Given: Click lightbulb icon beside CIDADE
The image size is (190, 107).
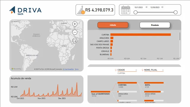Looking at the screenshot, I should tap(116, 70).
